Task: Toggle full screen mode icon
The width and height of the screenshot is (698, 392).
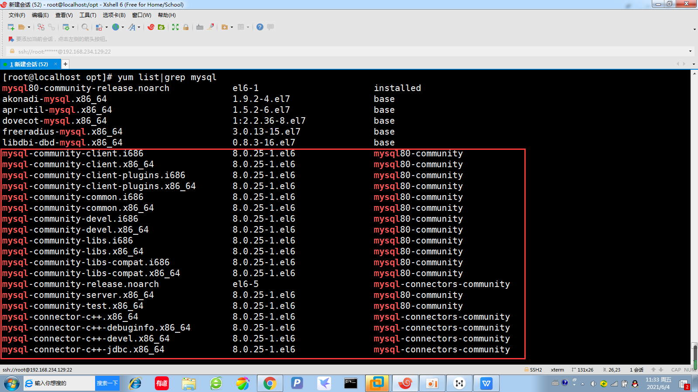Action: click(x=176, y=27)
